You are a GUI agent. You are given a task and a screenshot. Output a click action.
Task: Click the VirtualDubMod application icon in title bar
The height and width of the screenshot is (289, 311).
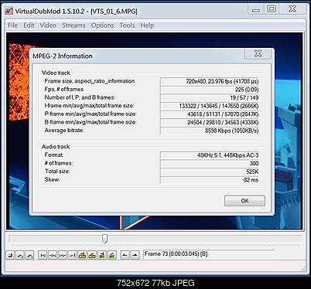click(9, 11)
